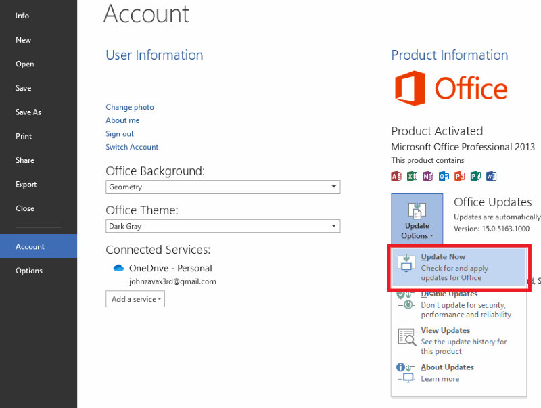The image size is (541, 408).
Task: Click the johnzavax3rd@gmail.com email text
Action: (x=172, y=281)
